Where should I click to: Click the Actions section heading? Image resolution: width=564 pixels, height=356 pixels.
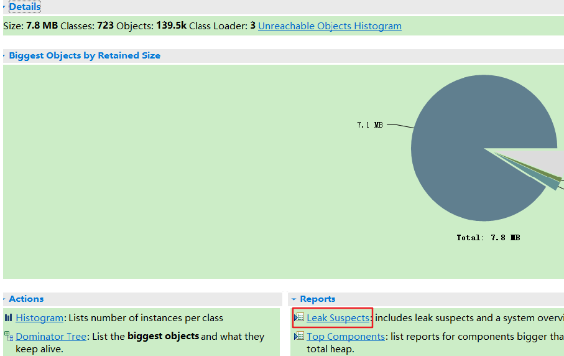pos(26,299)
